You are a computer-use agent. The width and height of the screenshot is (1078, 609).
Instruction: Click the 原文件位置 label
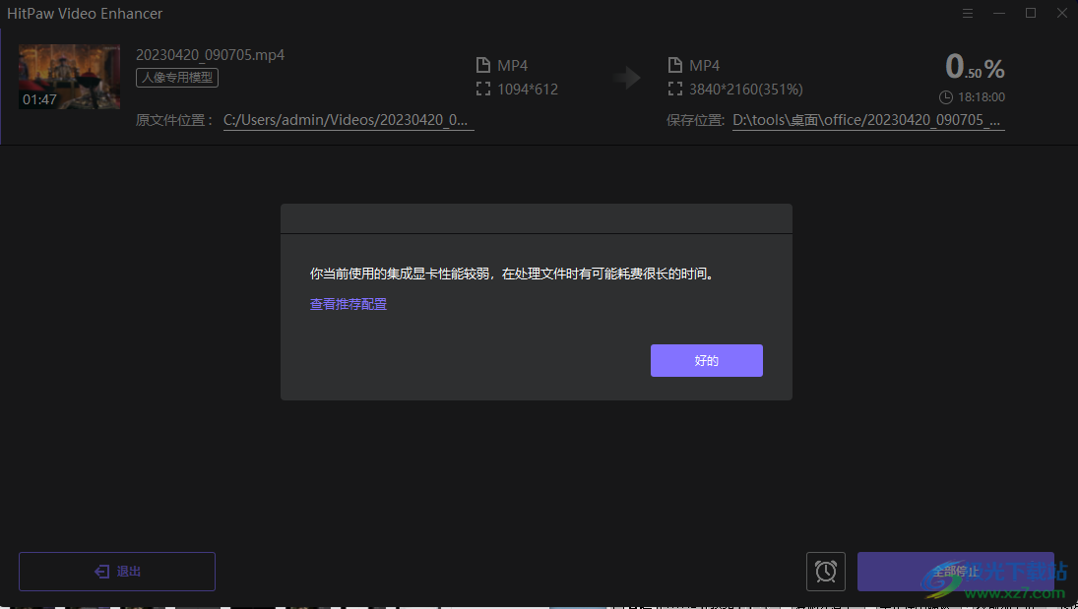[174, 120]
